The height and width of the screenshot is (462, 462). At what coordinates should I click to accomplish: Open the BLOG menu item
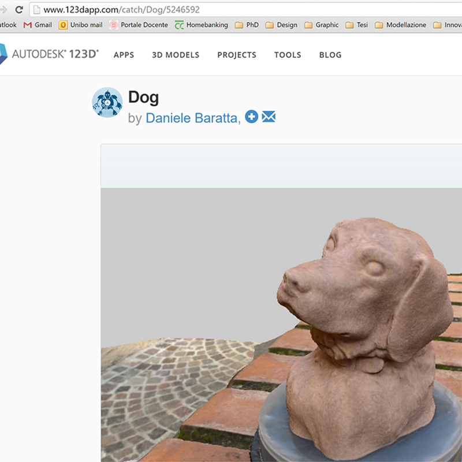point(330,55)
